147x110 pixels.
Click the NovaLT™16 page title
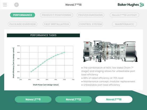[73, 5]
